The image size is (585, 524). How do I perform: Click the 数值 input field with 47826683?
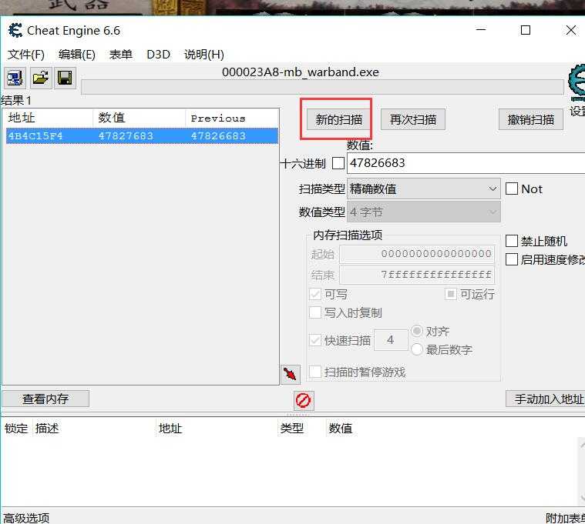point(466,163)
